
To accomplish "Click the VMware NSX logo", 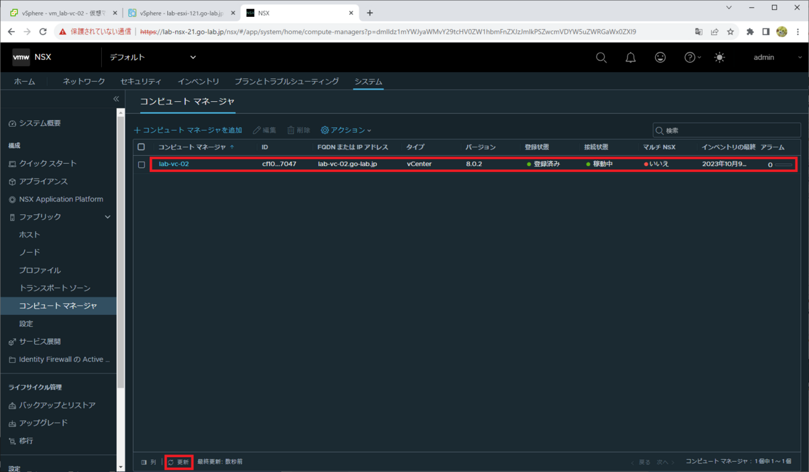I will (32, 57).
